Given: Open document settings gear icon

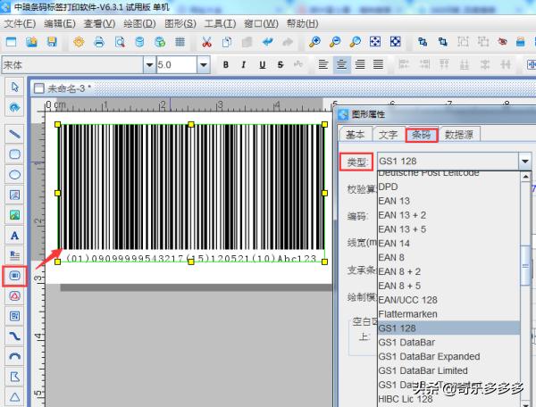Looking at the screenshot, I should point(79,42).
